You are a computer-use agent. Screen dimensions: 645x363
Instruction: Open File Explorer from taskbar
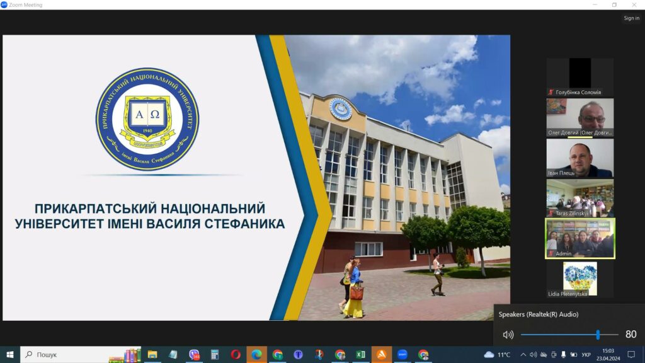click(152, 355)
